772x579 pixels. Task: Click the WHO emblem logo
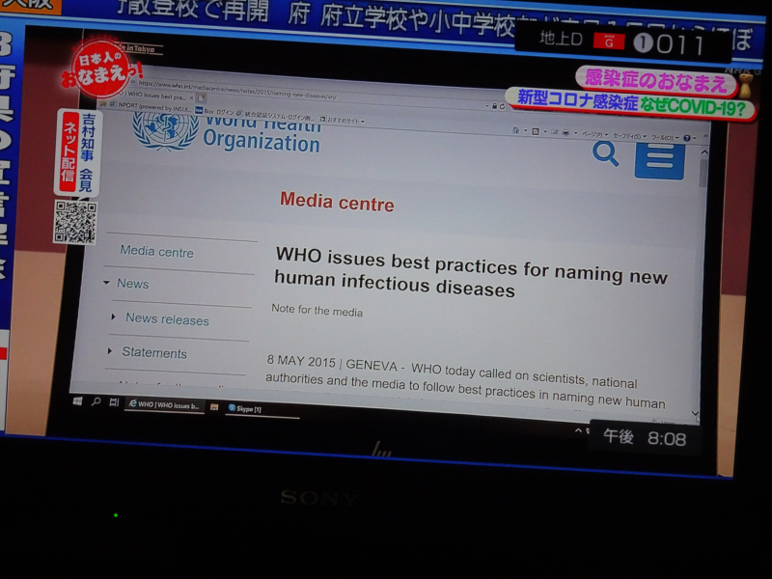pyautogui.click(x=165, y=130)
